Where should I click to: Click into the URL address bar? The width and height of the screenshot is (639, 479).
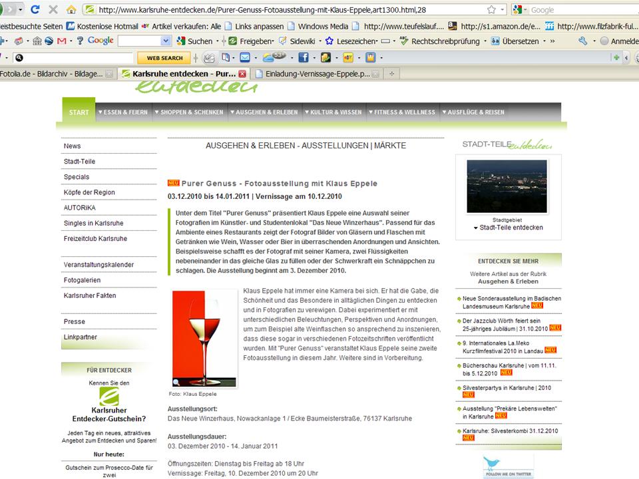(286, 10)
